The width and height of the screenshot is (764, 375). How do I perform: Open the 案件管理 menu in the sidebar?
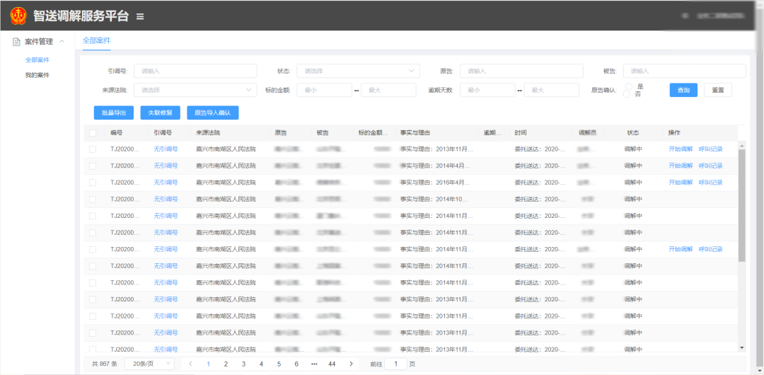point(38,42)
